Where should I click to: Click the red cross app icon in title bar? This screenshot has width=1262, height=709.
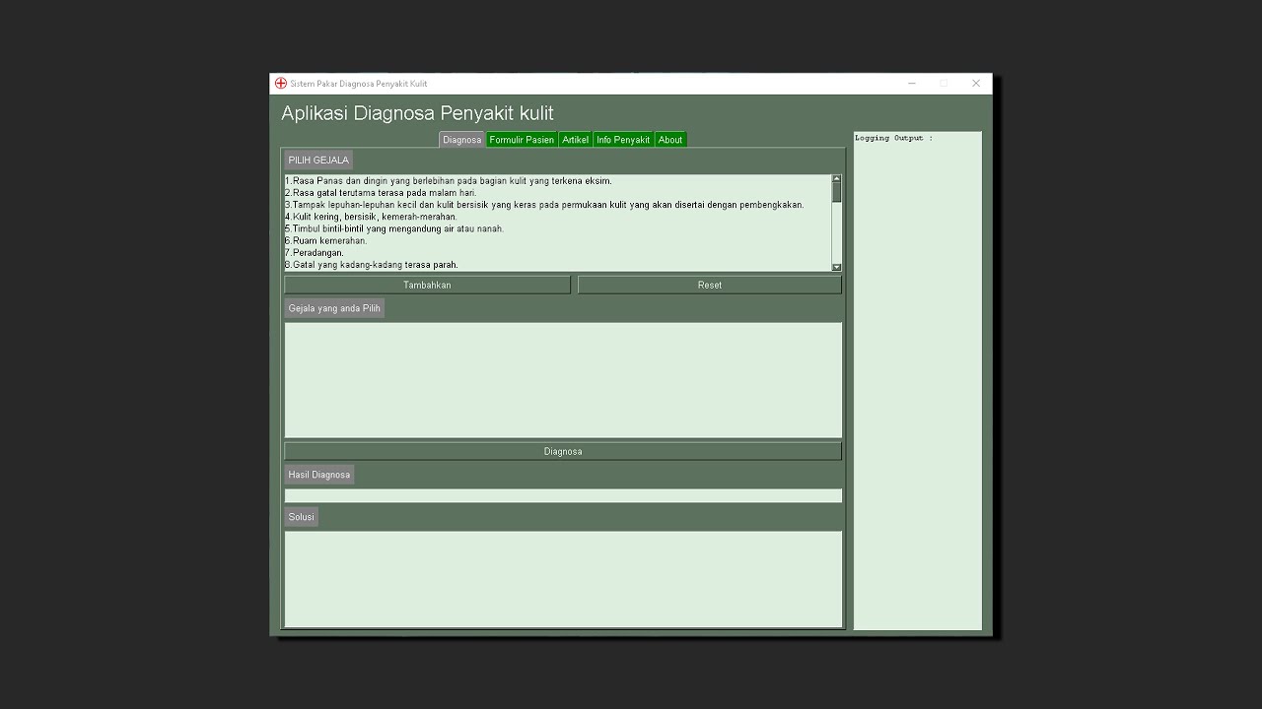281,84
